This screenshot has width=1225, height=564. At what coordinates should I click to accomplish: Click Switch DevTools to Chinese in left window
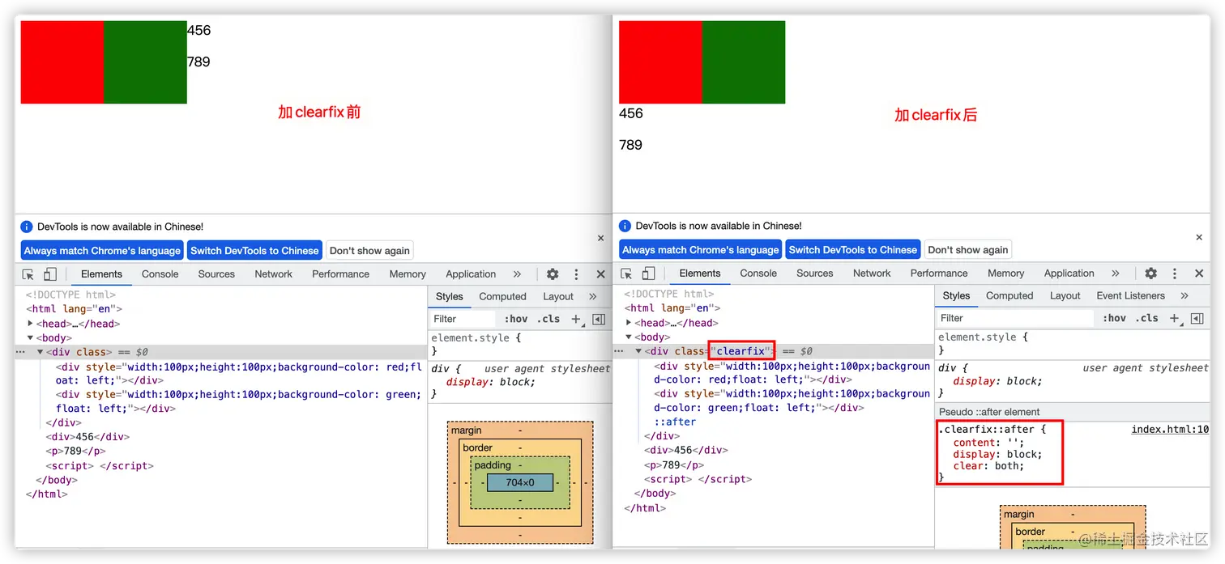(254, 251)
